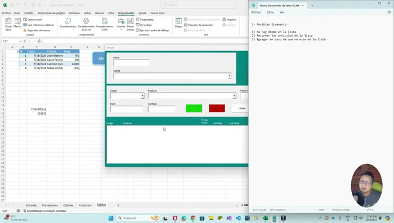Image resolution: width=394 pixels, height=223 pixels.
Task: Click the Excel search box
Action: pos(199,5)
